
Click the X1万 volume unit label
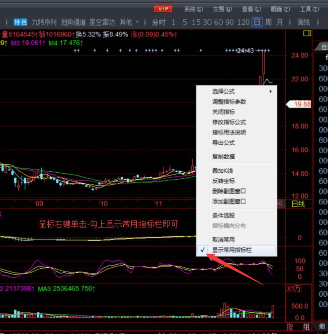point(293,289)
